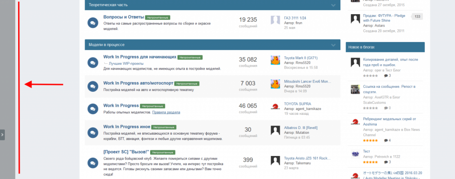
Task: Click Непрочитанные badge beside Вопросы и Ответы
Action: coord(158,17)
